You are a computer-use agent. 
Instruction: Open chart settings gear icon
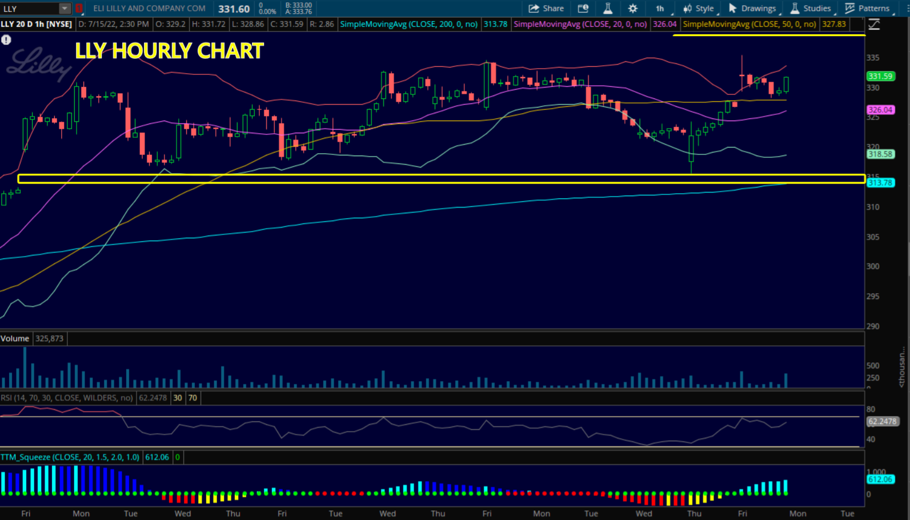click(x=633, y=9)
